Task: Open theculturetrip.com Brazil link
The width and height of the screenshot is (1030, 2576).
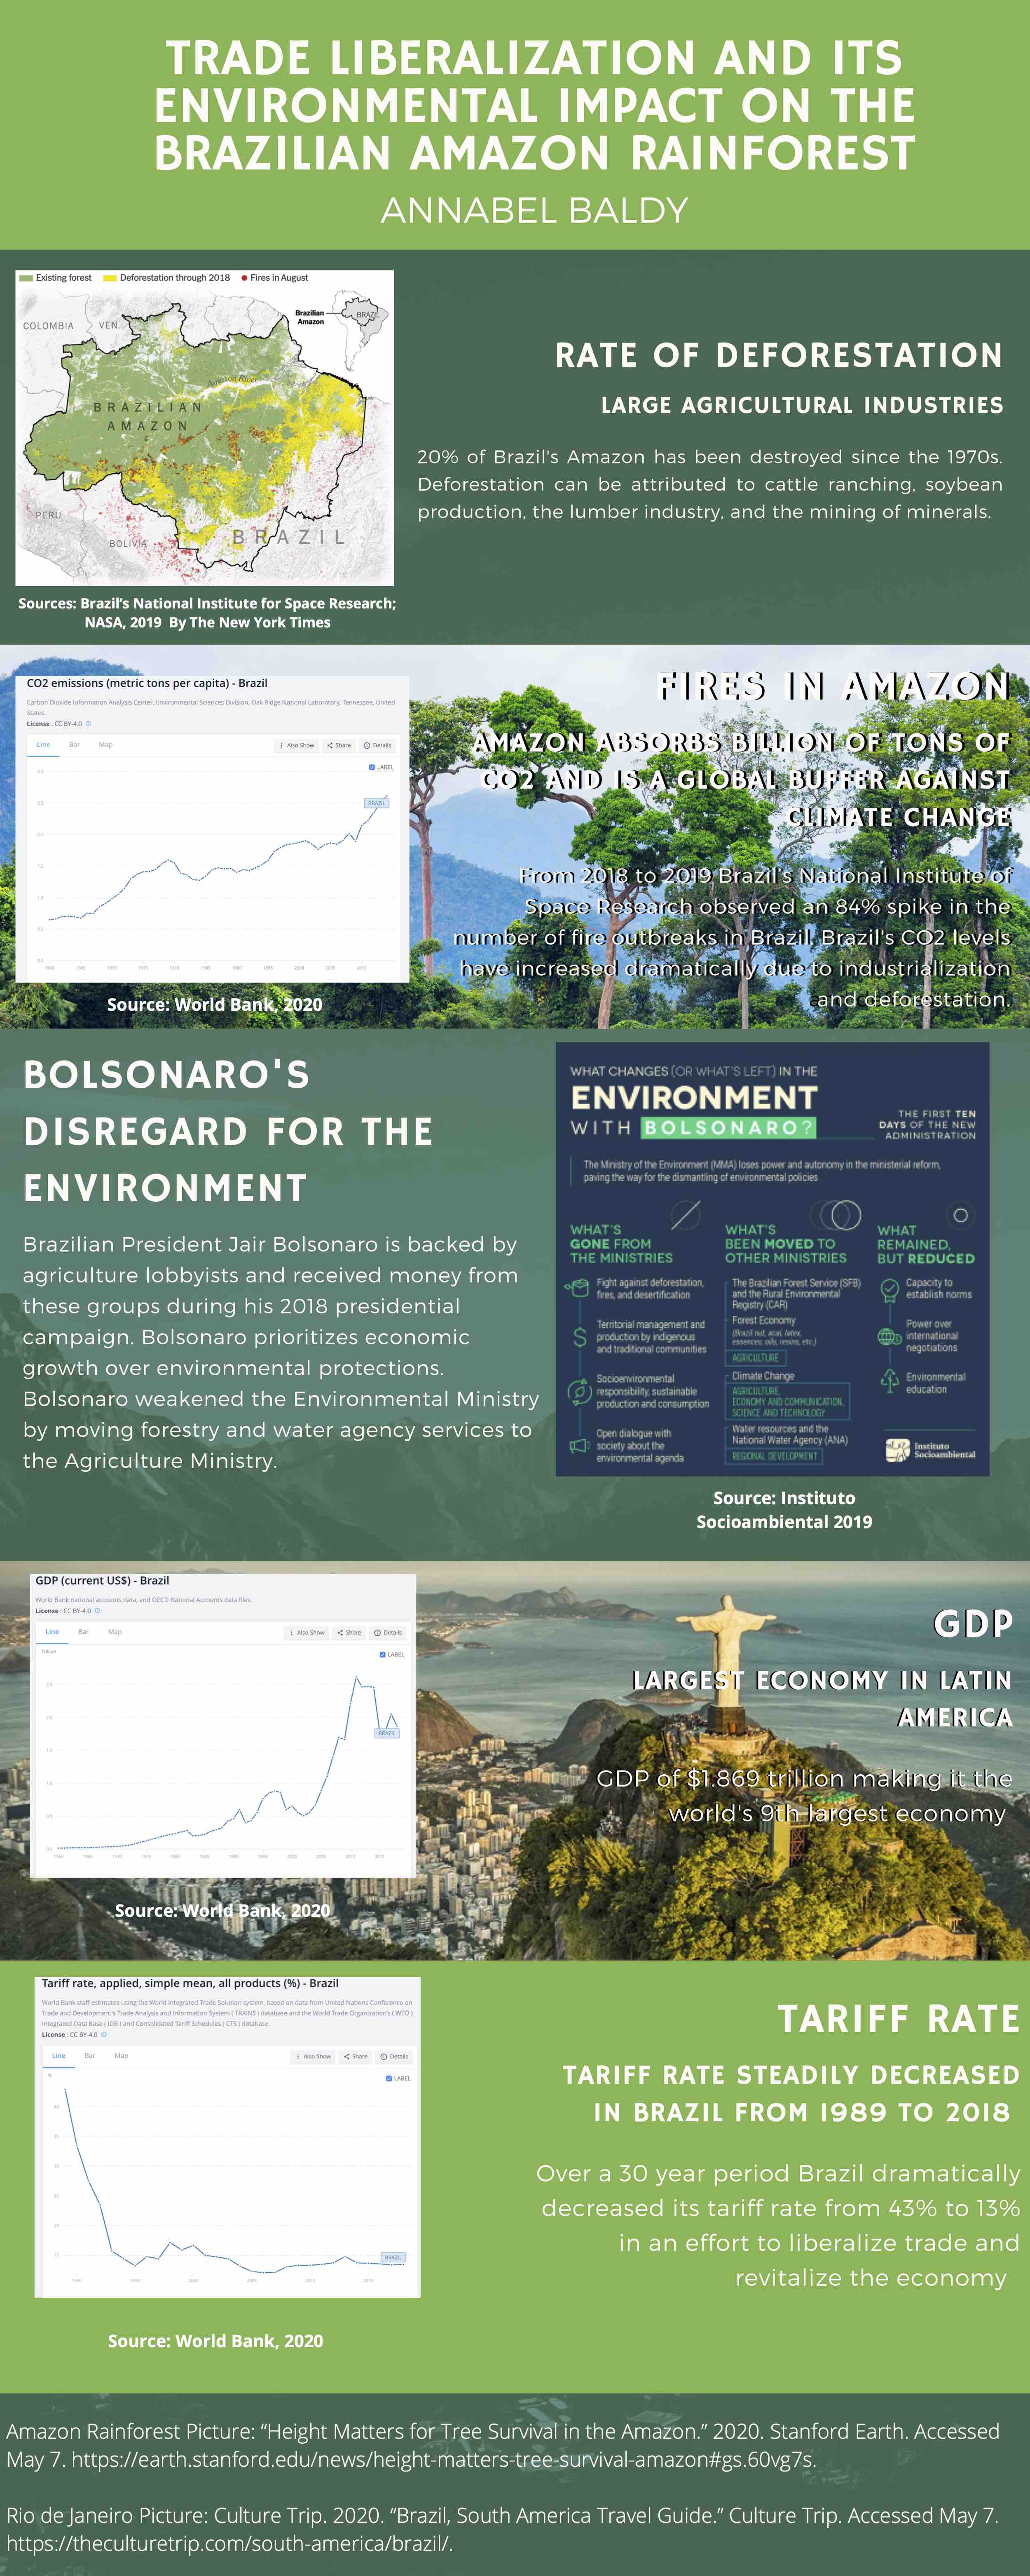Action: tap(230, 2543)
